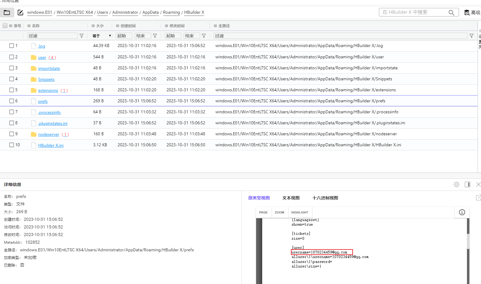Navigate to Win10EntLTSC X64 breadcrumb
Viewport: 481px width, 284px height.
tap(75, 13)
